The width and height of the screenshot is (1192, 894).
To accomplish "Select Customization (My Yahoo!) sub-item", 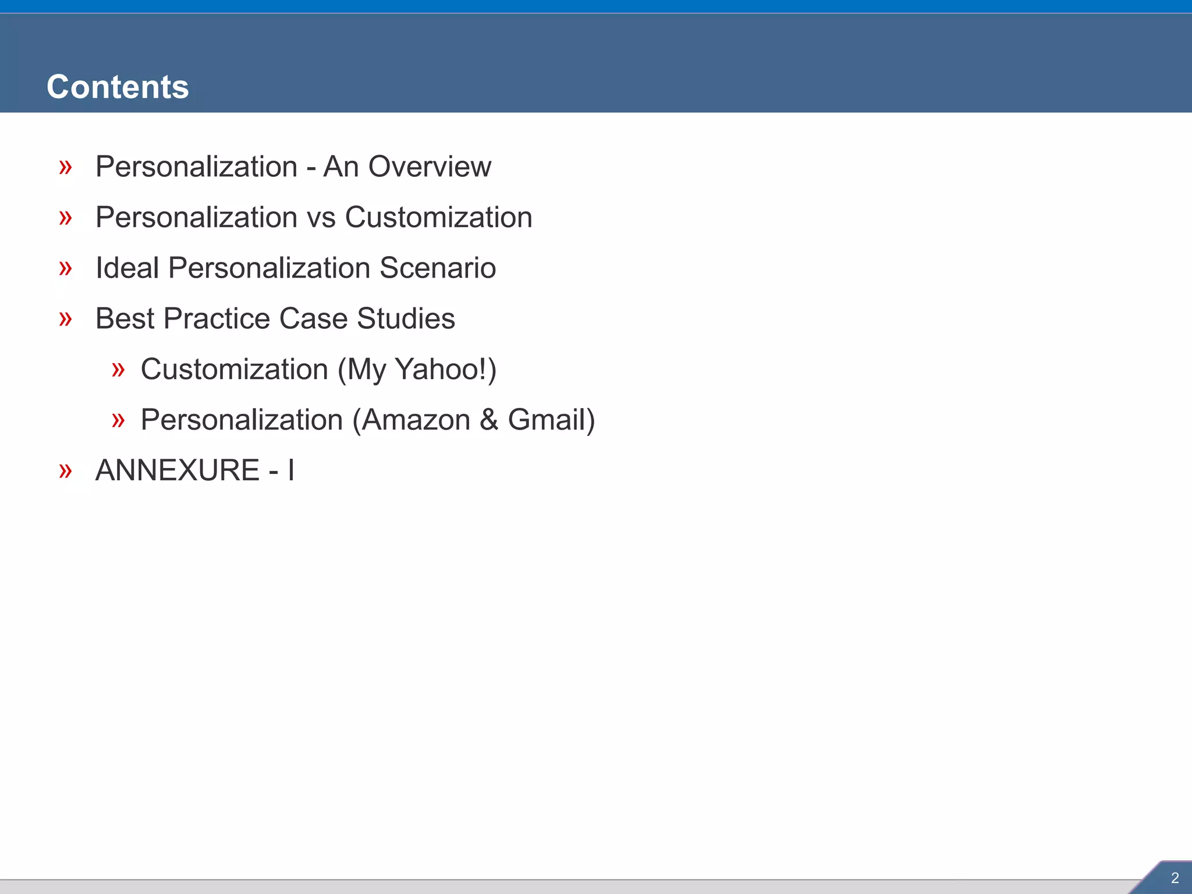I will pyautogui.click(x=318, y=370).
